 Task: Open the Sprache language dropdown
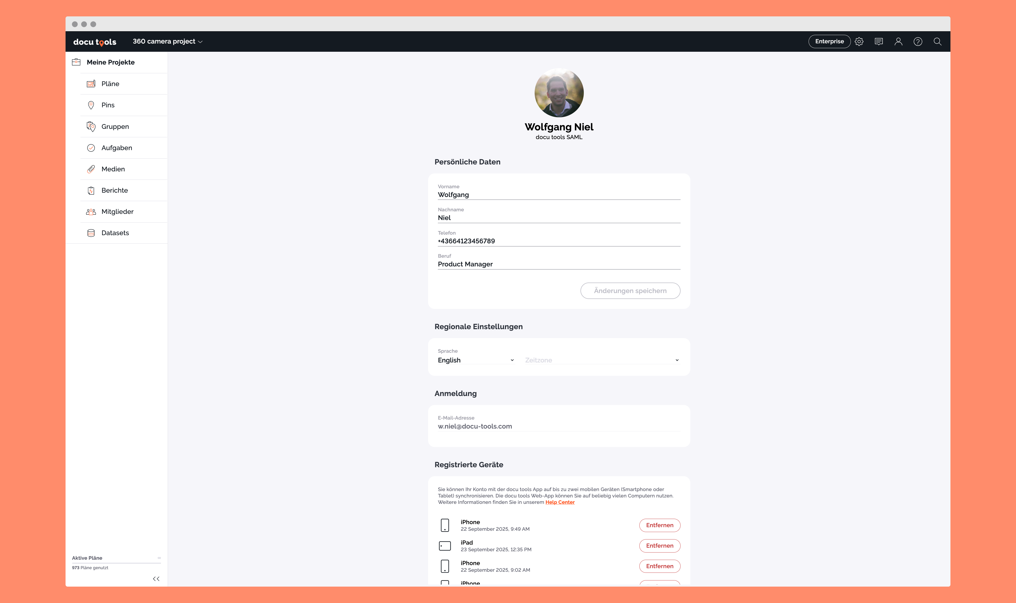[x=475, y=360]
